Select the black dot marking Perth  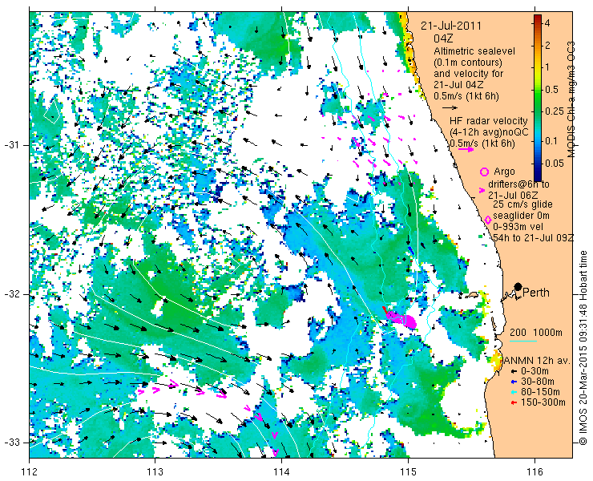click(518, 287)
